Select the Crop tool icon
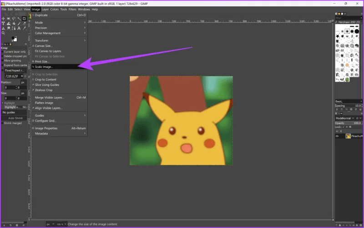This screenshot has height=228, width=364. (24, 19)
